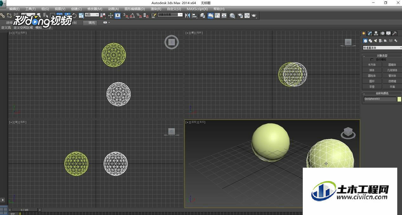
Task: Enable the 自动栅格 checkbox
Action: [372, 60]
